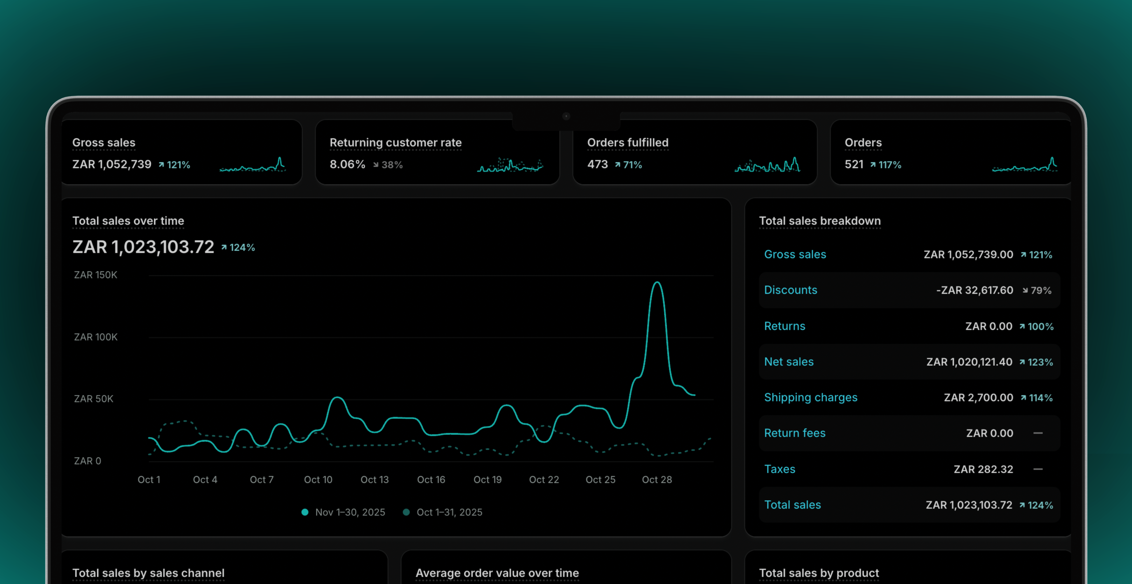Click the 124% trend arrow under Total sales over time
This screenshot has width=1132, height=584.
tap(224, 247)
